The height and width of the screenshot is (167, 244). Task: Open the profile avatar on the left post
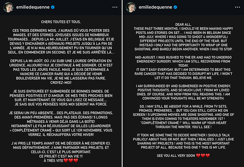click(8, 7)
